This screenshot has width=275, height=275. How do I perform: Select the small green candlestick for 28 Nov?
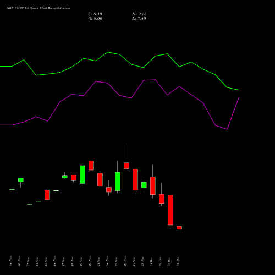(144, 185)
